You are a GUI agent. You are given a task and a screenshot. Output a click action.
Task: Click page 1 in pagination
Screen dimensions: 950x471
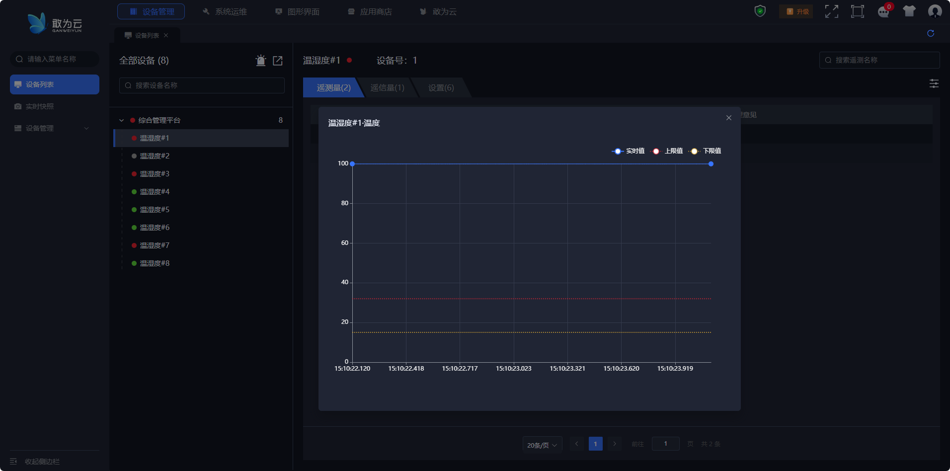[x=596, y=444]
